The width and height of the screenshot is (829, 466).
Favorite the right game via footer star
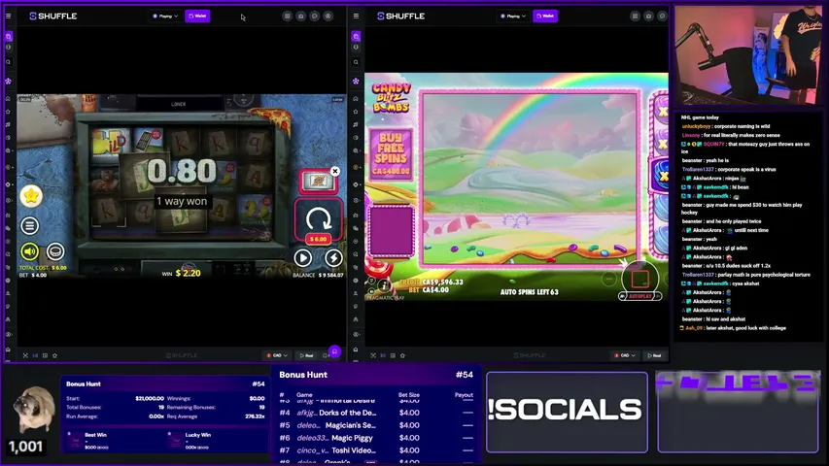402,355
